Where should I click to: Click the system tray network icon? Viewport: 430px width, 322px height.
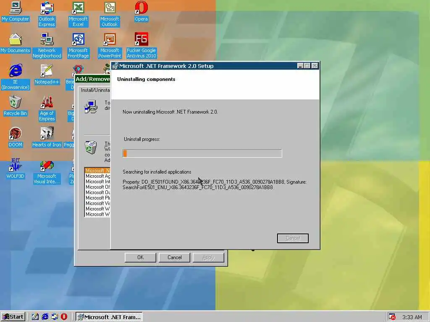click(392, 317)
